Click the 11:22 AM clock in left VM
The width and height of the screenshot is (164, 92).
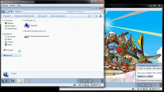(97, 80)
